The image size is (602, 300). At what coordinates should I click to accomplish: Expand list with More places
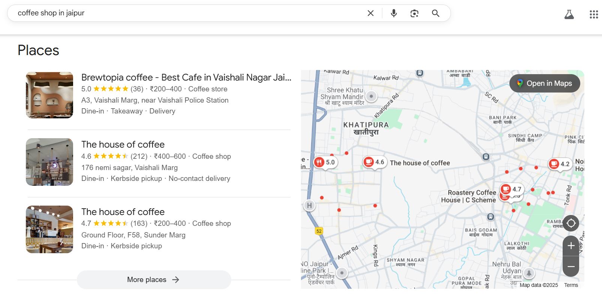154,280
